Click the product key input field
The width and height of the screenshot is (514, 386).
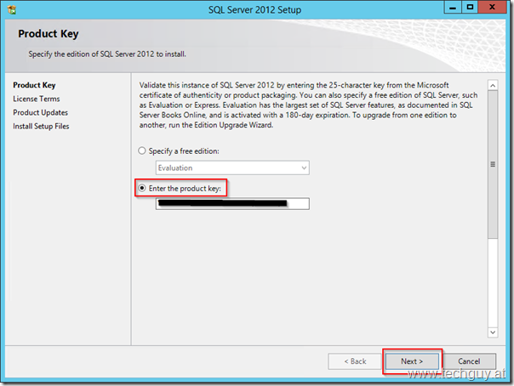click(x=232, y=204)
